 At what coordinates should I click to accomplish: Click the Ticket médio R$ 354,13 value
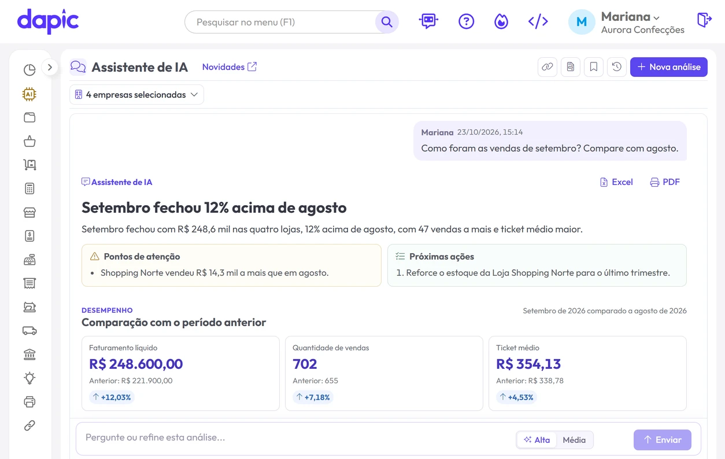click(x=528, y=364)
